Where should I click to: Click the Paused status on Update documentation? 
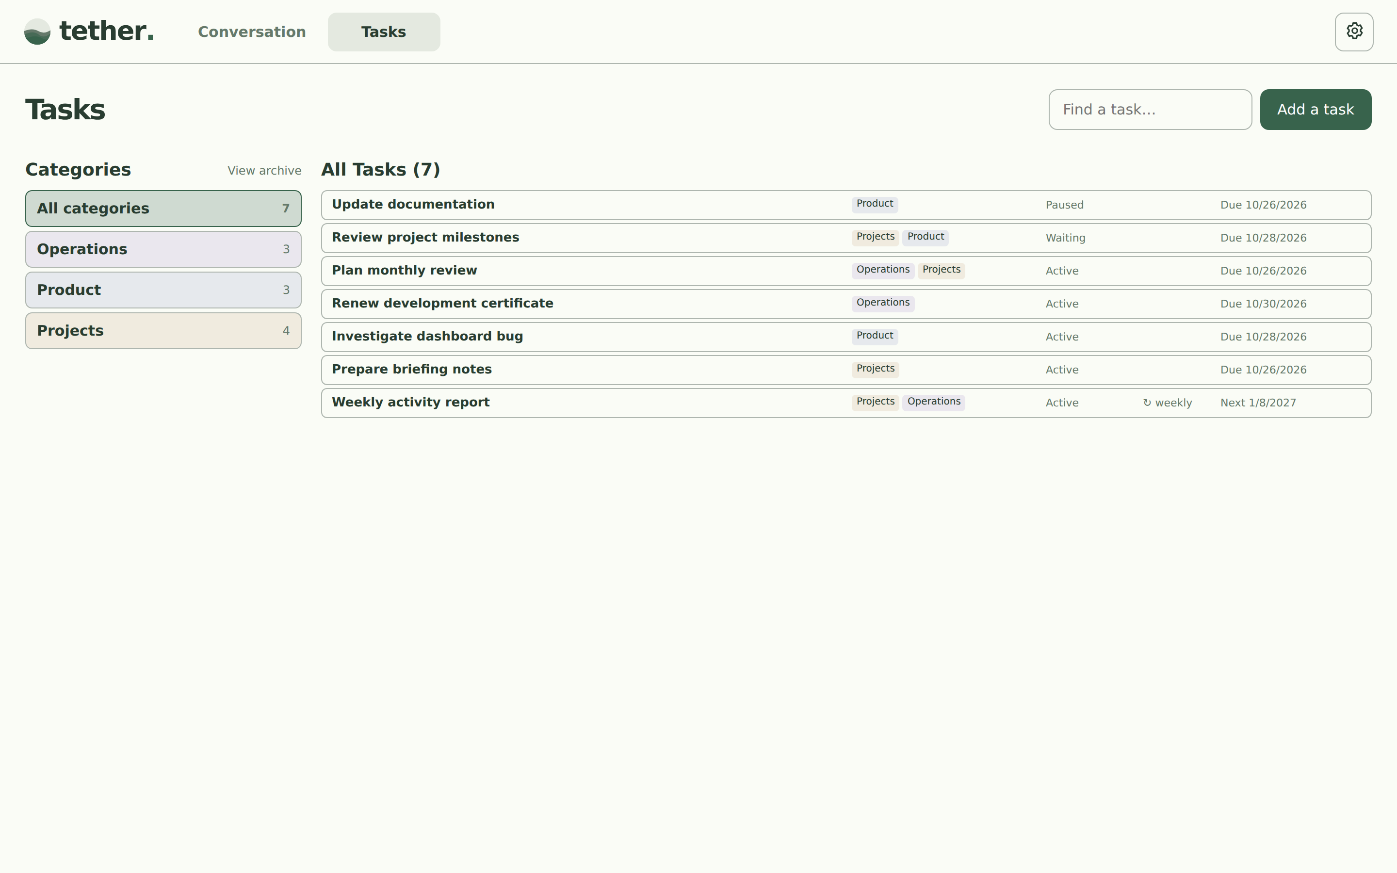click(x=1065, y=205)
